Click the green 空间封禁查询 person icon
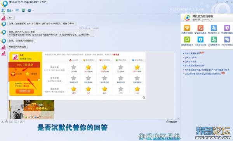Viewport: 233px width, 141px height. (x=214, y=40)
